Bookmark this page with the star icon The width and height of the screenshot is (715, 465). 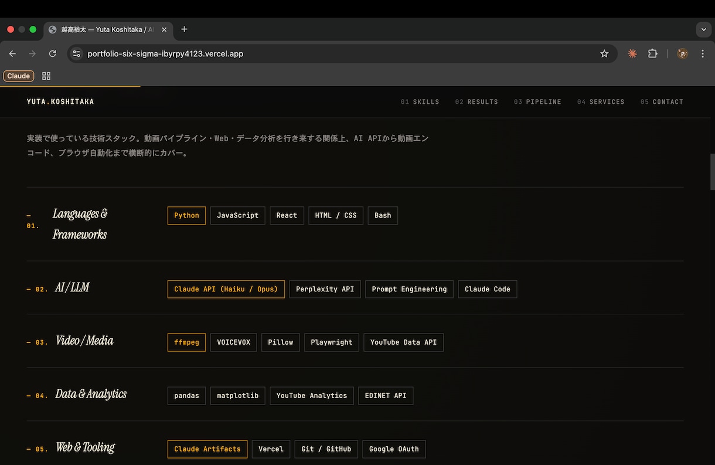tap(604, 53)
